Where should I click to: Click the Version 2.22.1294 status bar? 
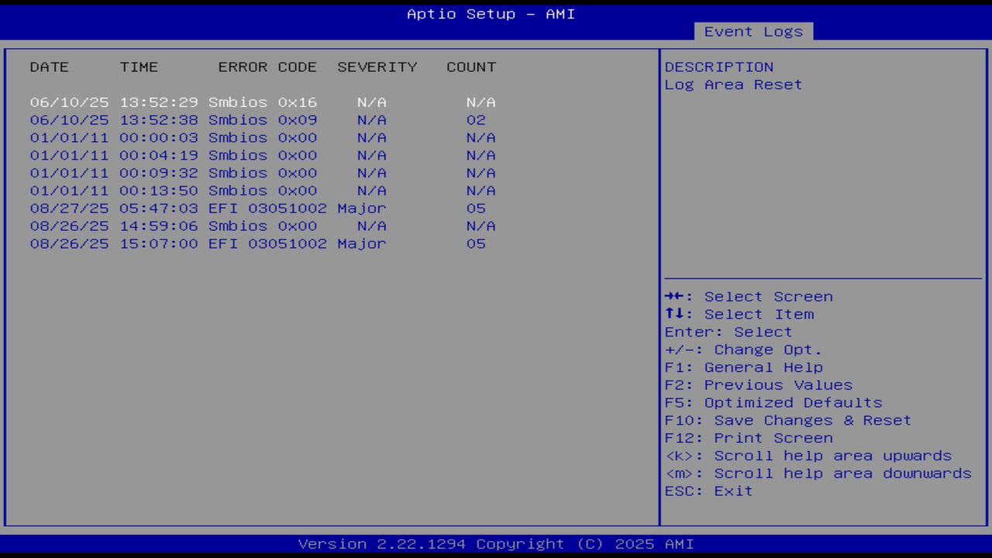[x=495, y=543]
